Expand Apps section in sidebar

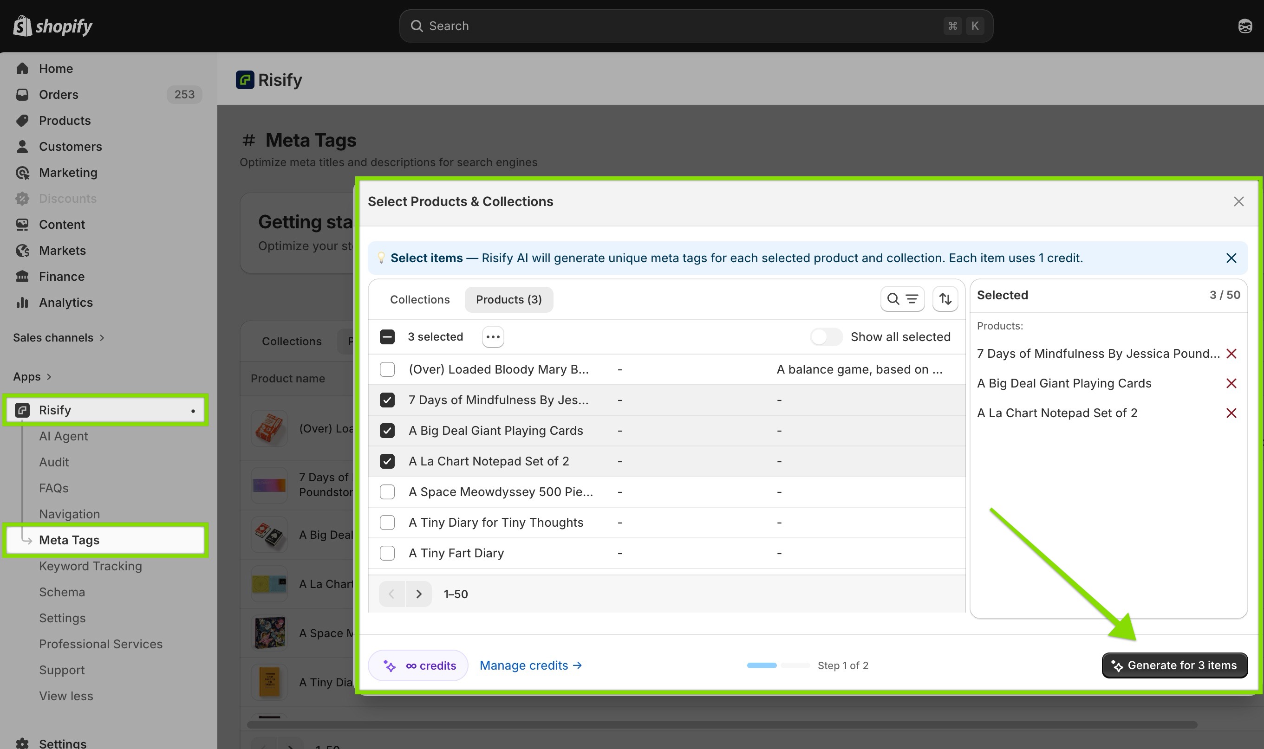coord(33,376)
